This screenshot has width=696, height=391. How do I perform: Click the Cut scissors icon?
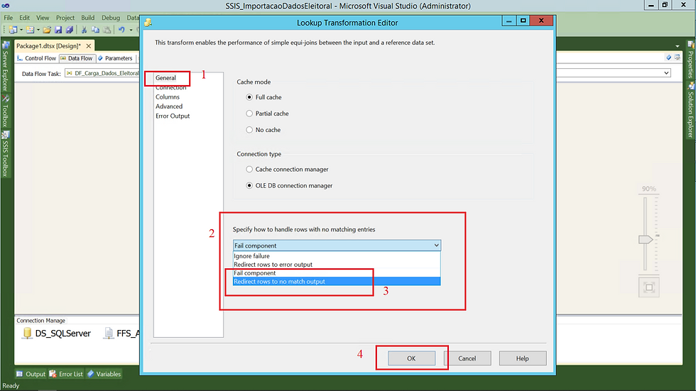coord(84,30)
